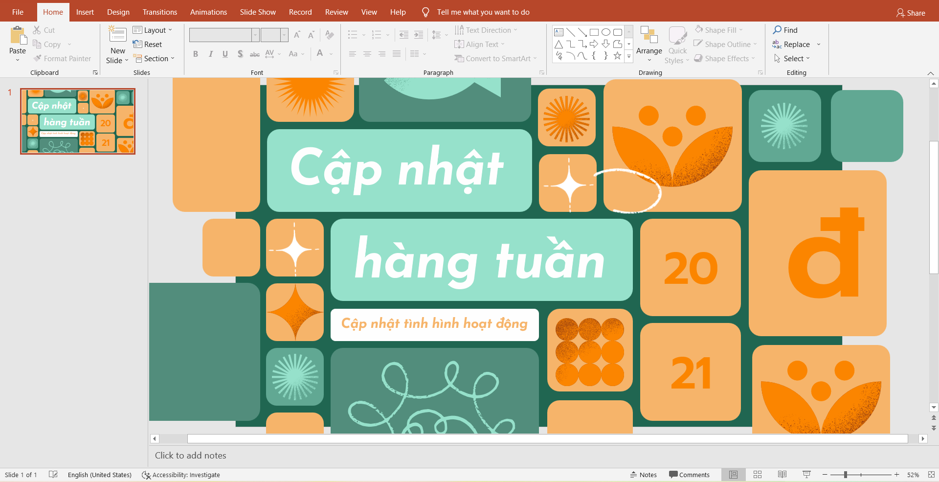Toggle Center paragraph alignment
Screen dimensions: 939x482
(x=367, y=54)
